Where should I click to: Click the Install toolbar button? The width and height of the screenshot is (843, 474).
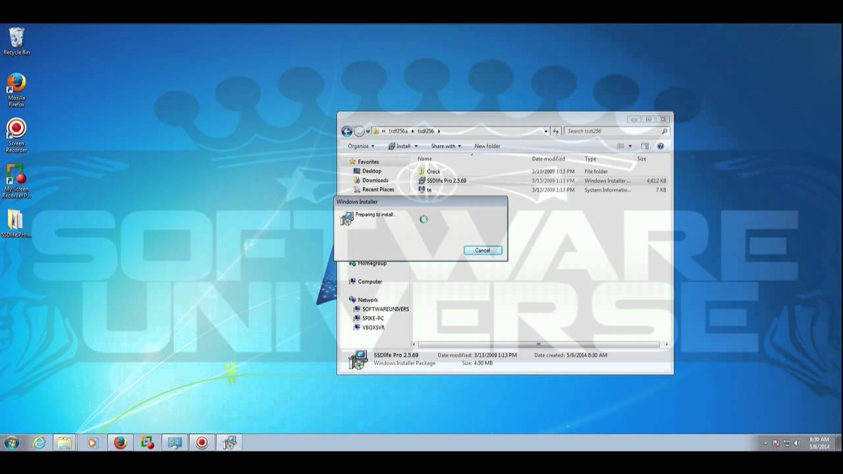tap(400, 146)
